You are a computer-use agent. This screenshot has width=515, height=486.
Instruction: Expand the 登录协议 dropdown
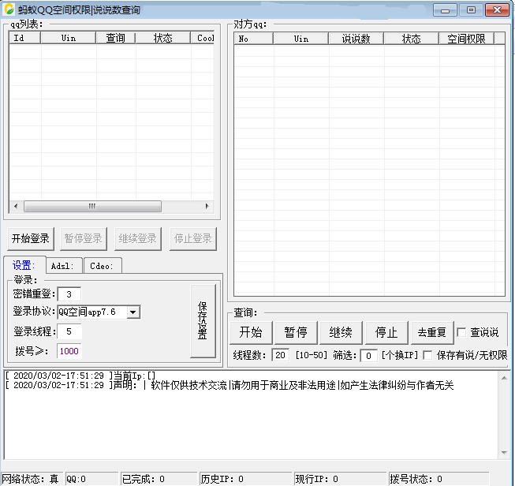pos(133,312)
